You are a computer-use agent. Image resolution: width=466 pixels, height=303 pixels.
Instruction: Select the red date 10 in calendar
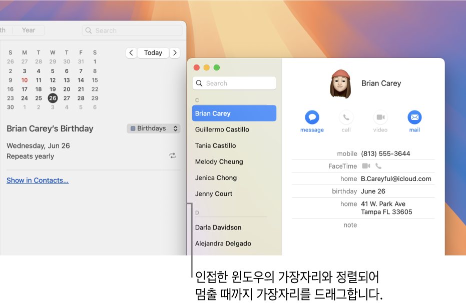coord(25,80)
